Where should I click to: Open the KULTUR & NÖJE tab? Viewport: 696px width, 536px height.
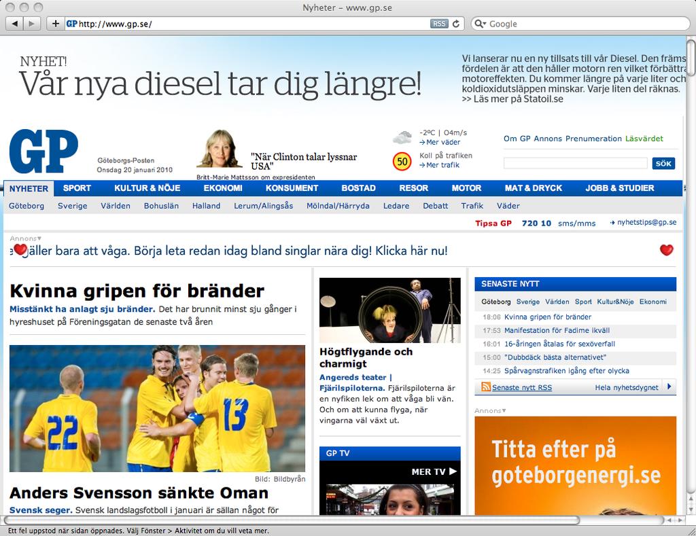point(147,188)
